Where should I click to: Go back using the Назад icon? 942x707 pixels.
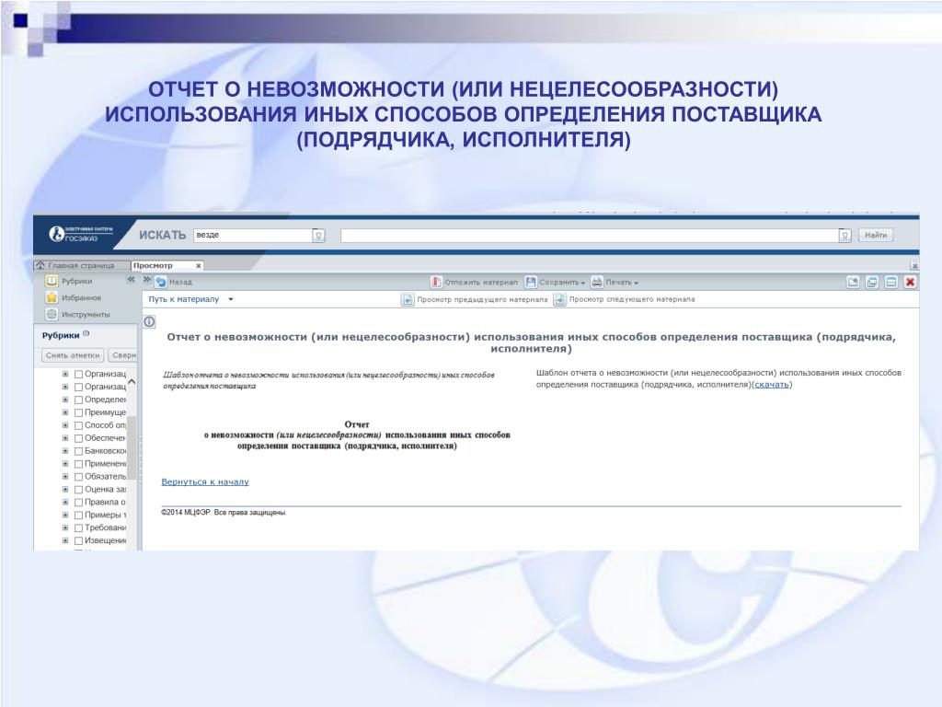click(x=161, y=282)
